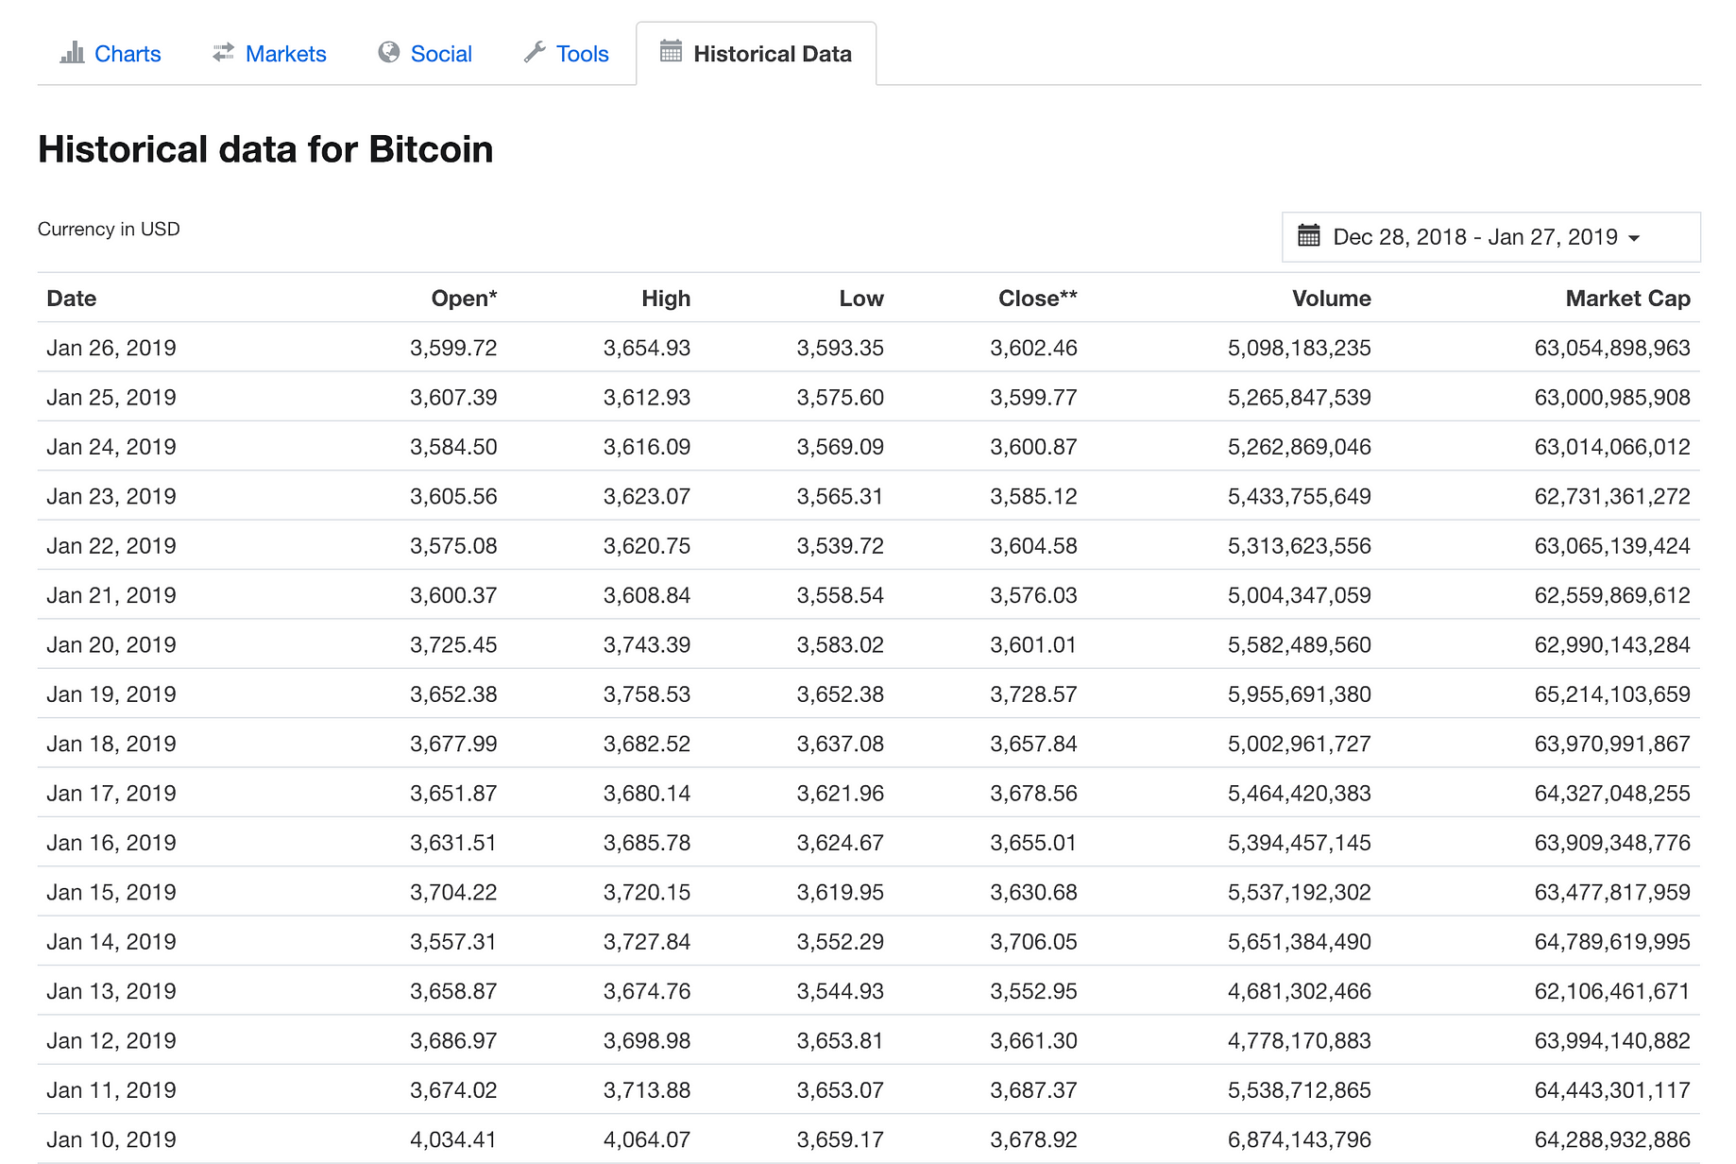Select open price 3,607.39 for Jan 25
Screen dimensions: 1736x1164
pos(453,398)
